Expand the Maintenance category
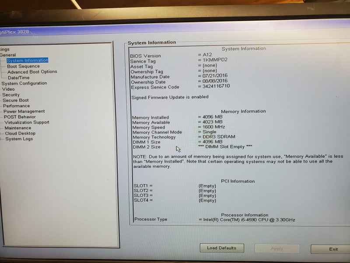This screenshot has width=350, height=263. (x=18, y=128)
